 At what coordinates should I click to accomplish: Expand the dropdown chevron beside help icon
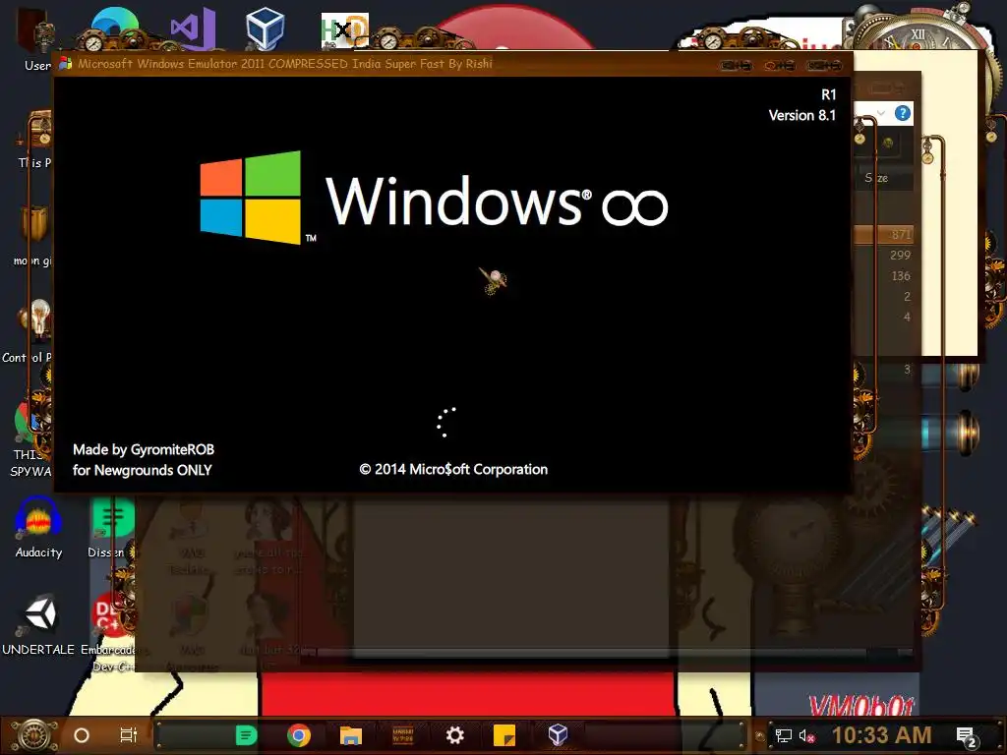click(x=881, y=114)
